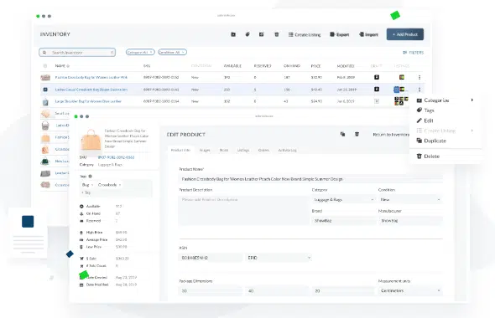Click the Product Description text area
The width and height of the screenshot is (495, 318).
point(243,210)
